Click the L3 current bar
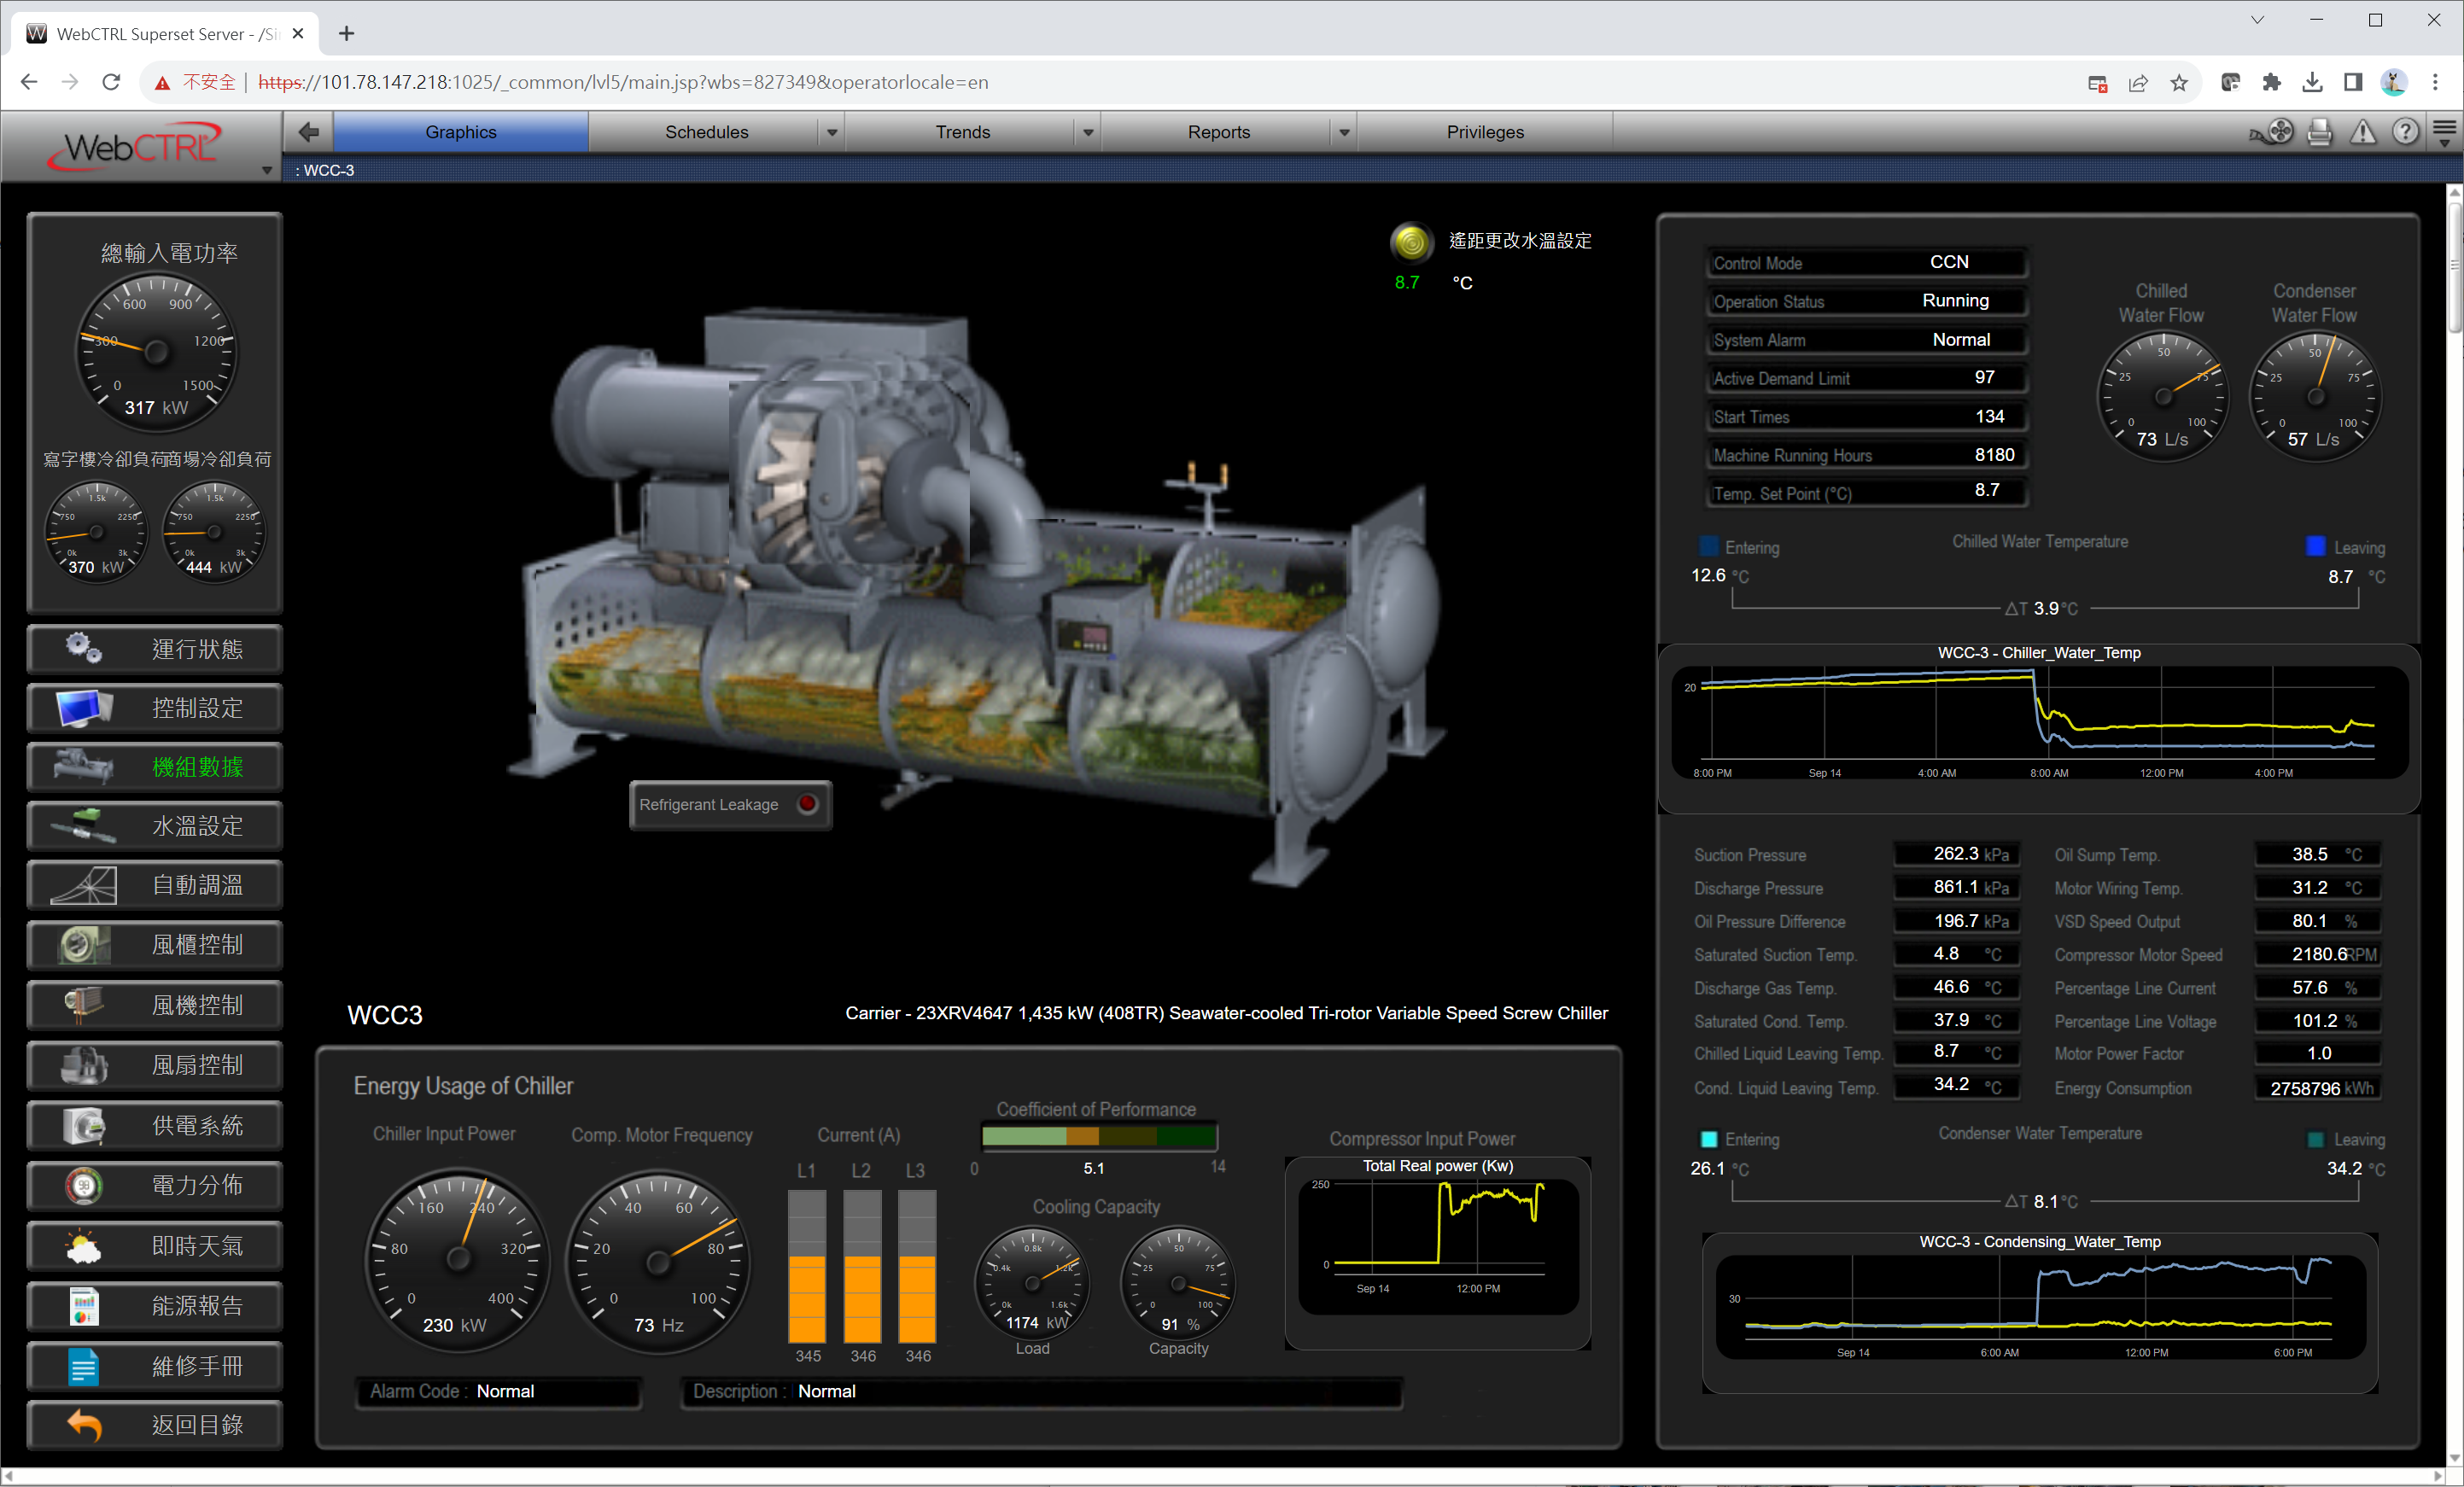2464x1487 pixels. point(917,1267)
